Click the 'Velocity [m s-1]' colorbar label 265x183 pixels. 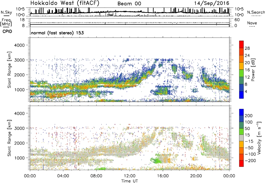coord(259,138)
